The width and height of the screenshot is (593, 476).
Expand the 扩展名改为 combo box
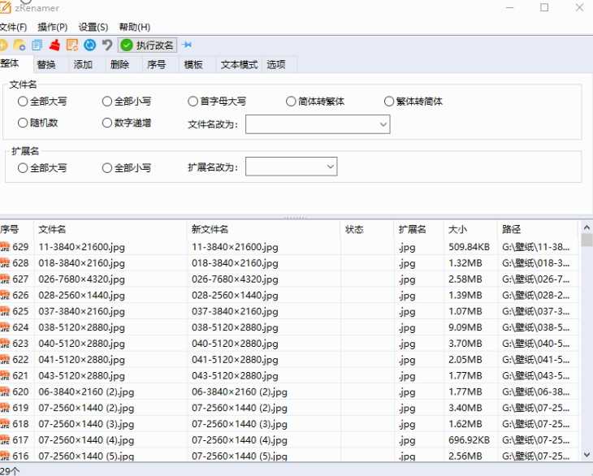click(330, 167)
